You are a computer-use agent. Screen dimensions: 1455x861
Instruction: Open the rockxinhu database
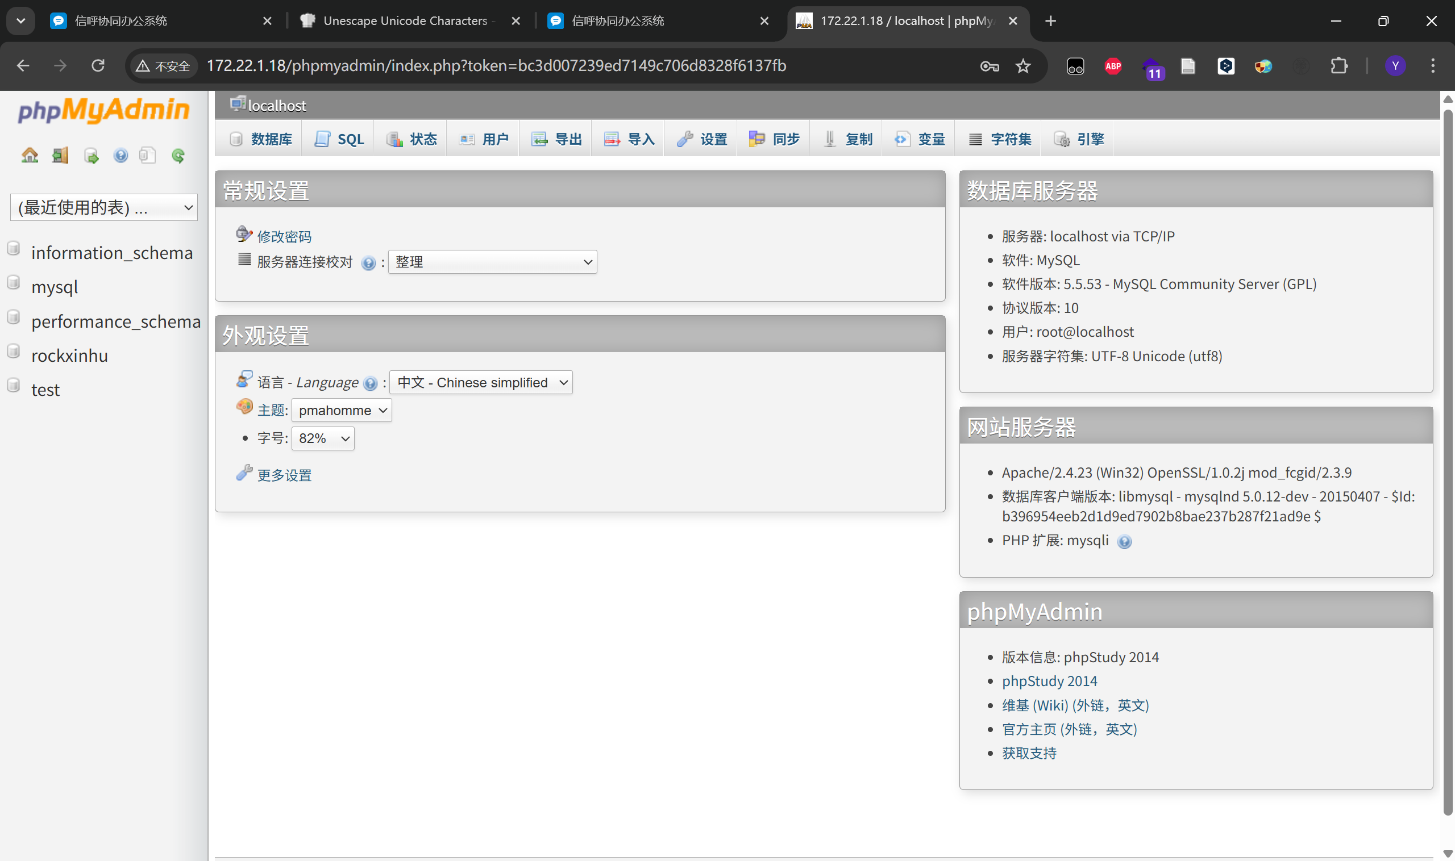(70, 356)
